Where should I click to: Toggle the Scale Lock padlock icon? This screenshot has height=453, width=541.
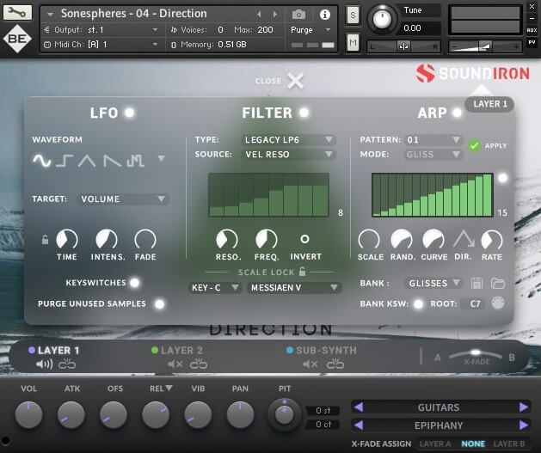[302, 272]
